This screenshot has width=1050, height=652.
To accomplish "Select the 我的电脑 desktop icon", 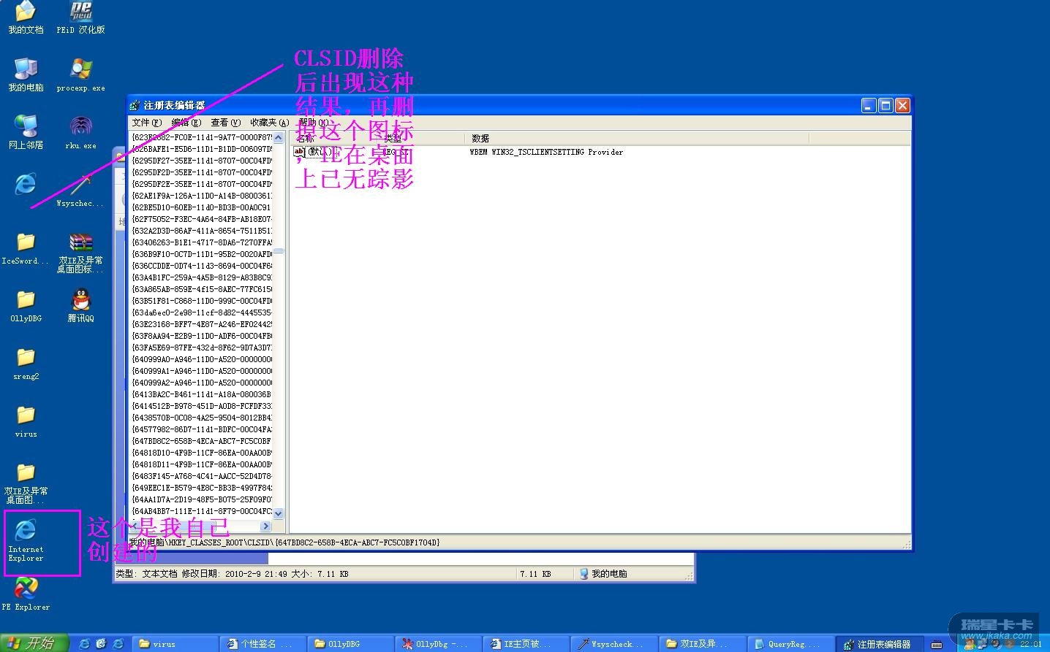I will pos(26,74).
